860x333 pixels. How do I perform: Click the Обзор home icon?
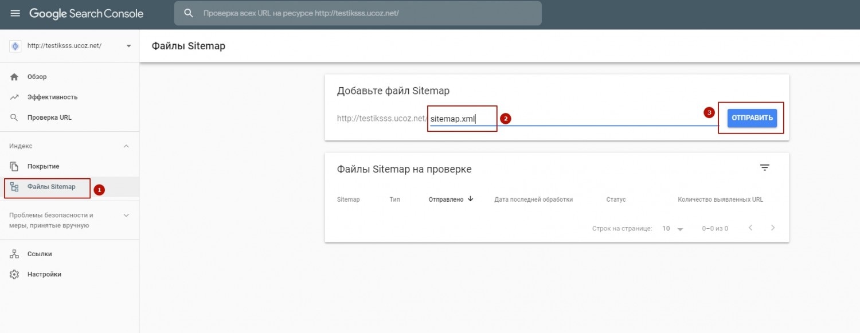[15, 77]
